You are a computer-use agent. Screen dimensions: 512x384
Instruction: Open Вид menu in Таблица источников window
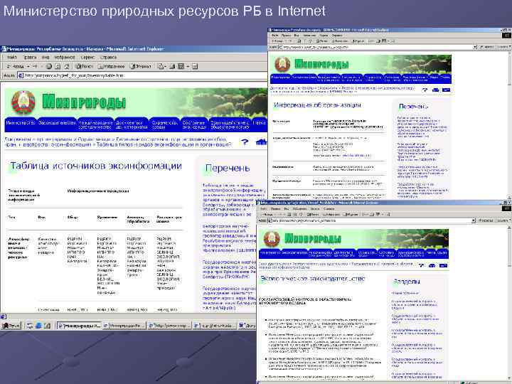click(x=46, y=57)
